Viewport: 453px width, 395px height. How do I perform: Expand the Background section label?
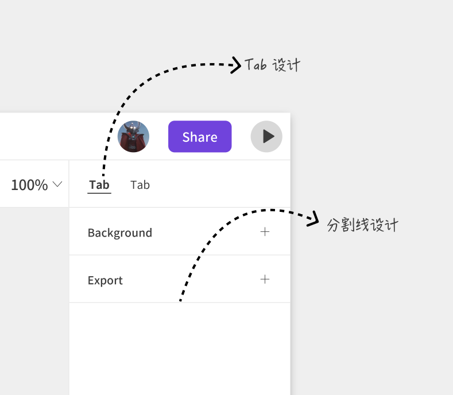(120, 233)
